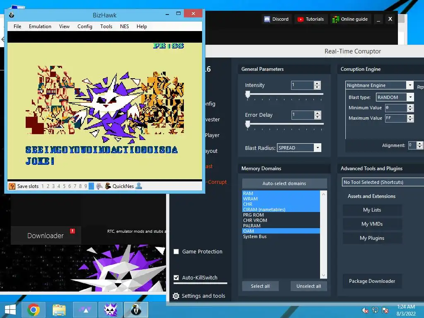Screen dimensions: 424x318
Task: Click the Select all domains button
Action: pyautogui.click(x=260, y=286)
